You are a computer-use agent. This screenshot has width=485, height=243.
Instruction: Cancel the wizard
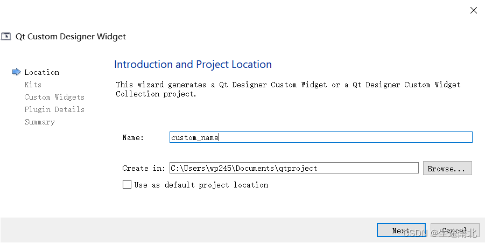455,230
